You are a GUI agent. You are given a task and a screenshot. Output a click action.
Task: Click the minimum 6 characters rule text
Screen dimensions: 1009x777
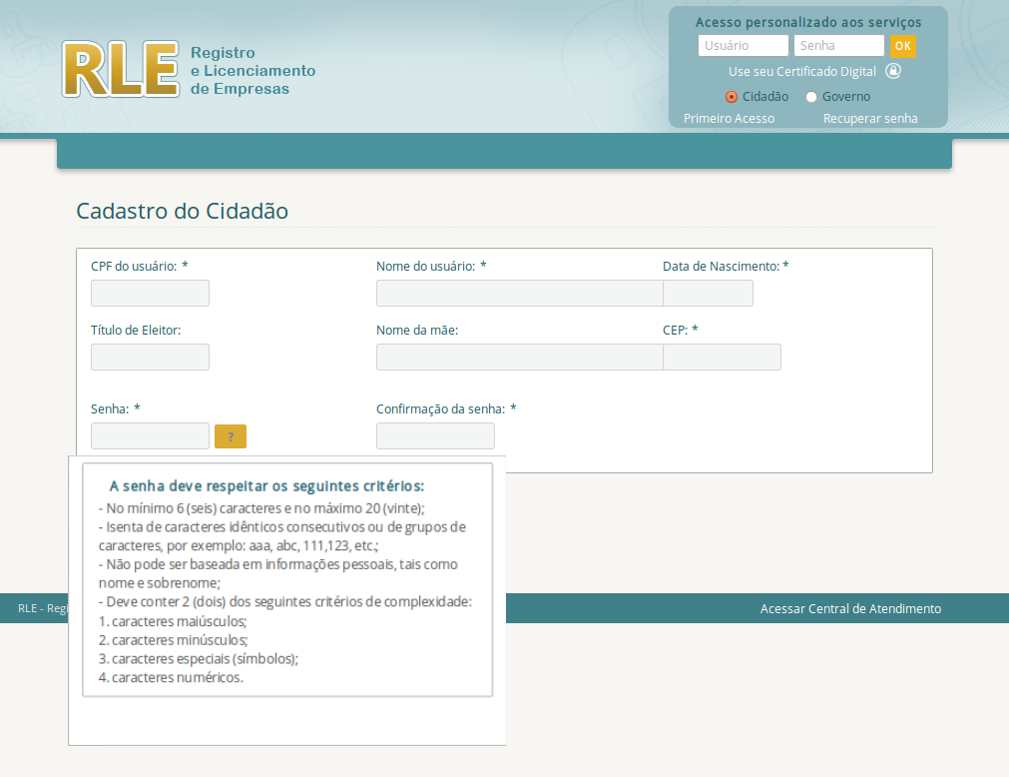[x=261, y=508]
